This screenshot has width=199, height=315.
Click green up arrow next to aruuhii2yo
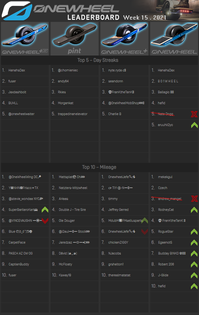click(x=194, y=125)
